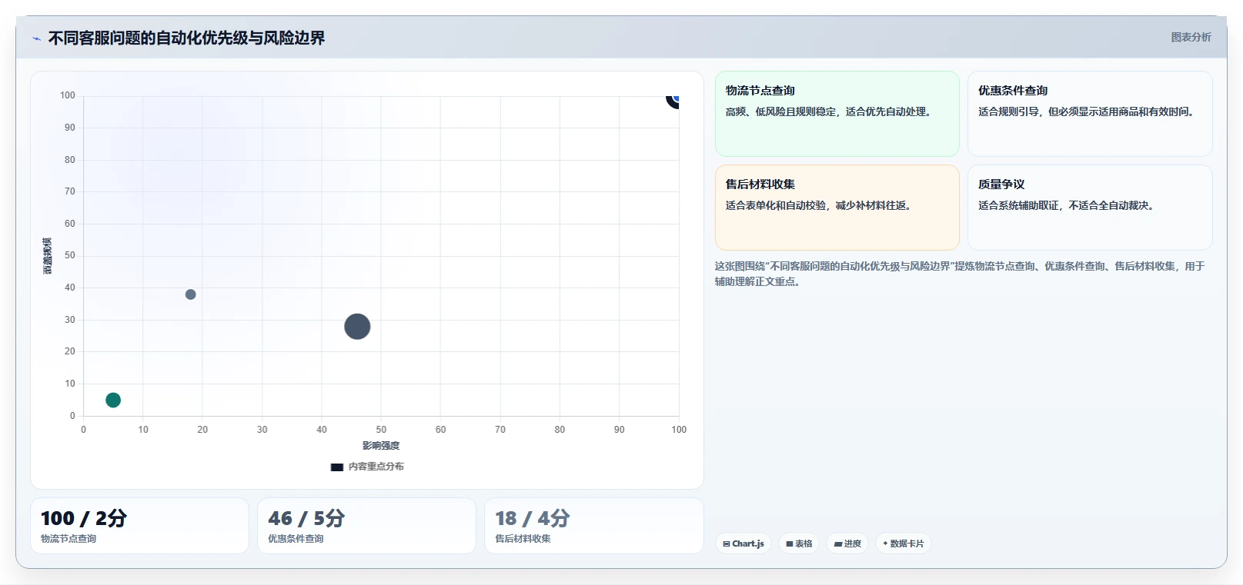
Task: Click the blue icon beside the title
Action: coord(36,38)
